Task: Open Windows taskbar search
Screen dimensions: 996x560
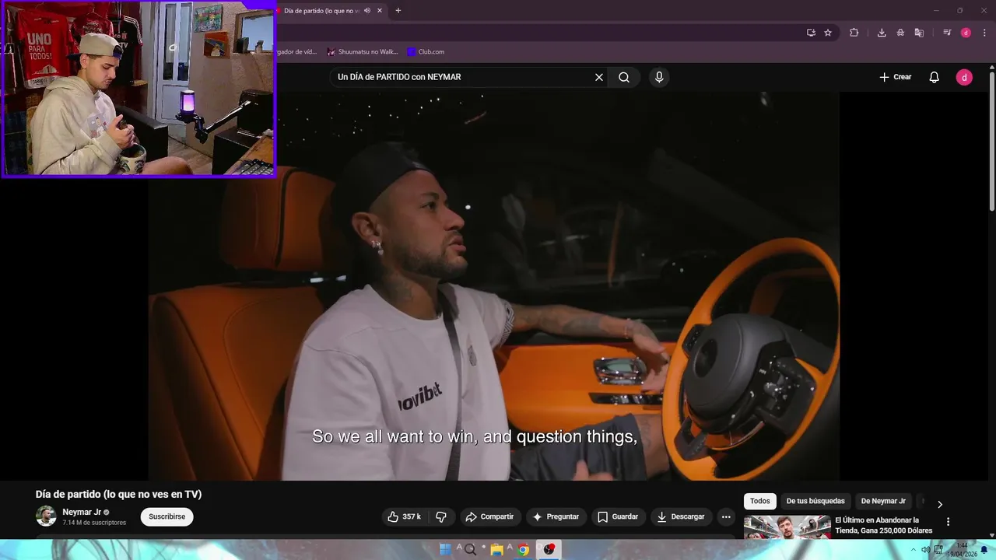Action: coord(471,550)
